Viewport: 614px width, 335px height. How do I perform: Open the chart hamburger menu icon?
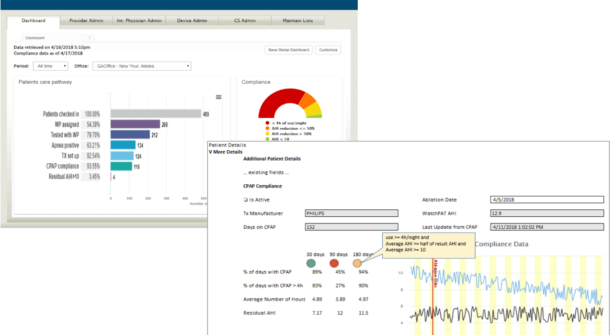pos(219,97)
